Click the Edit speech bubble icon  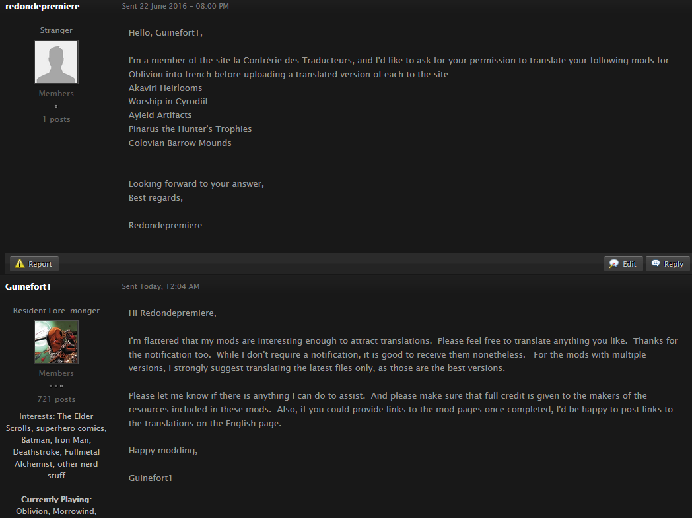613,264
